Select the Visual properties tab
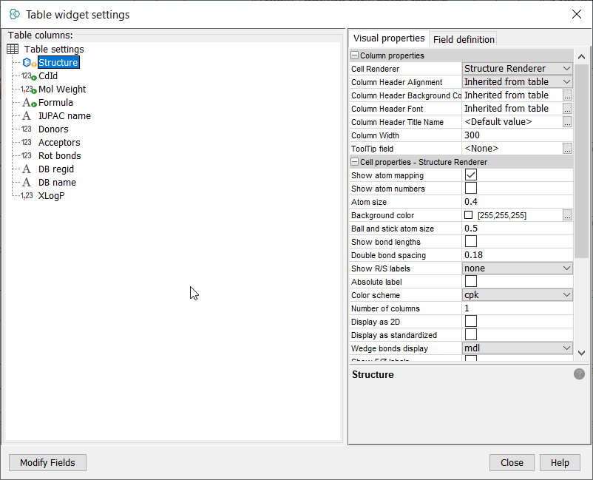 389,38
